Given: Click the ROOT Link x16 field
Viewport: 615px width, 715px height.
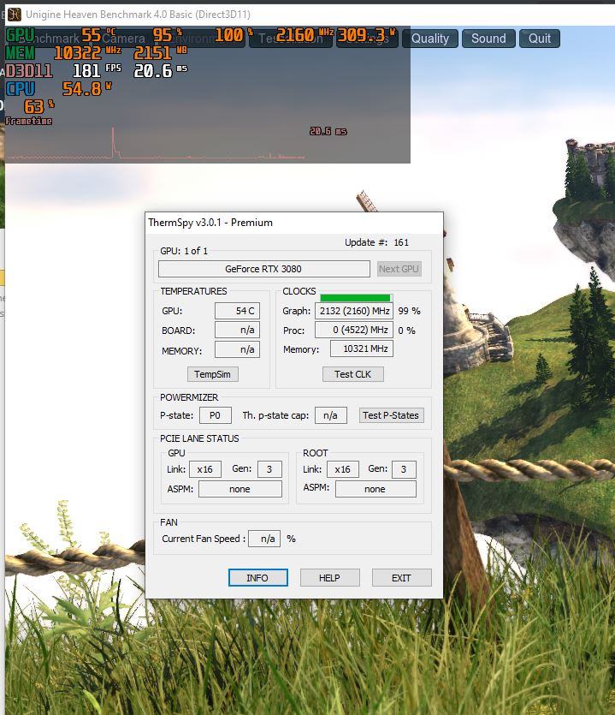Looking at the screenshot, I should coord(343,469).
